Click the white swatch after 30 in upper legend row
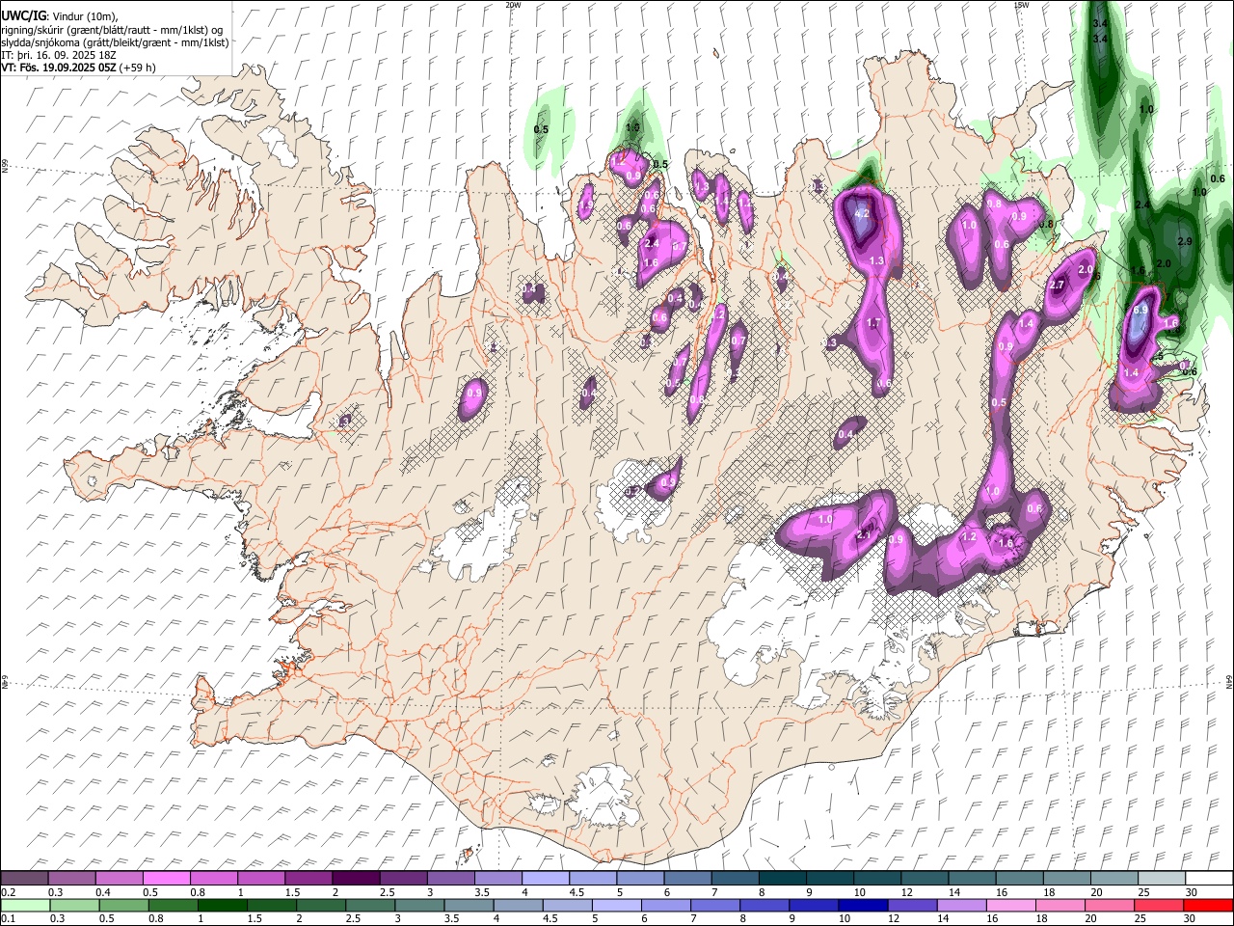Viewport: 1234px width, 926px height. [1208, 878]
